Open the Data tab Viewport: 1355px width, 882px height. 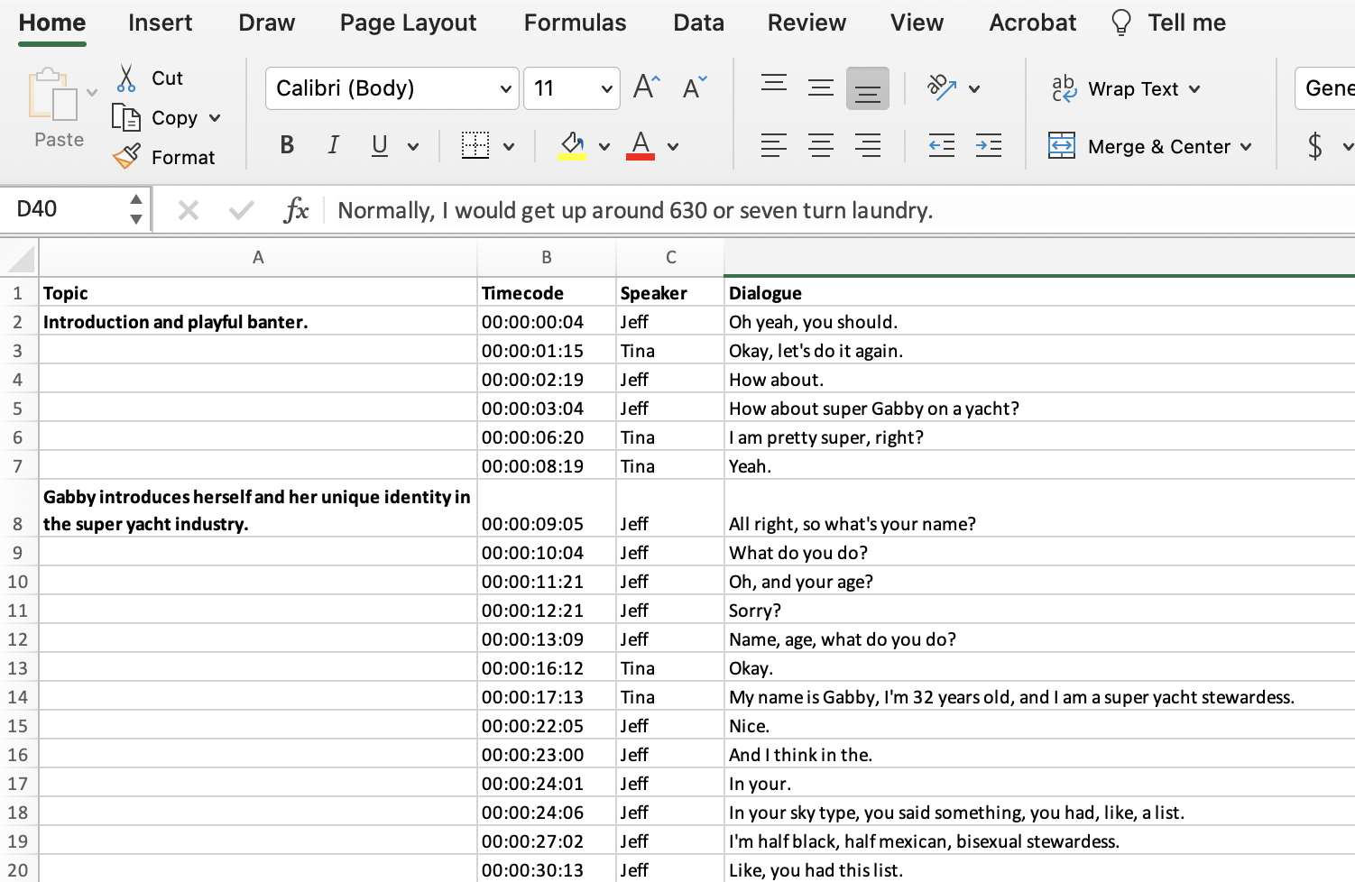tap(698, 23)
